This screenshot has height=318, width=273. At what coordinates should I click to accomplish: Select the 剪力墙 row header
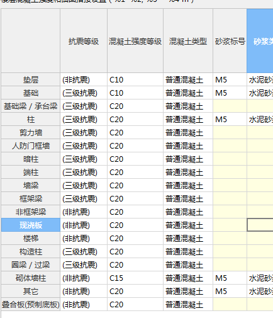[x=31, y=132]
